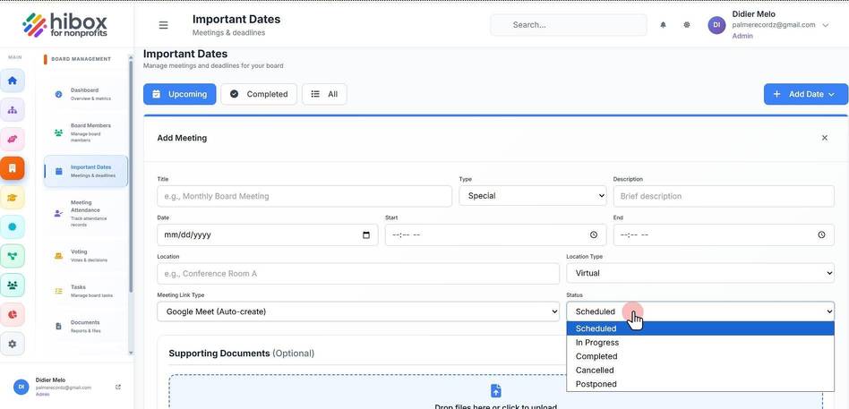Open the home icon in main sidebar

coord(13,81)
